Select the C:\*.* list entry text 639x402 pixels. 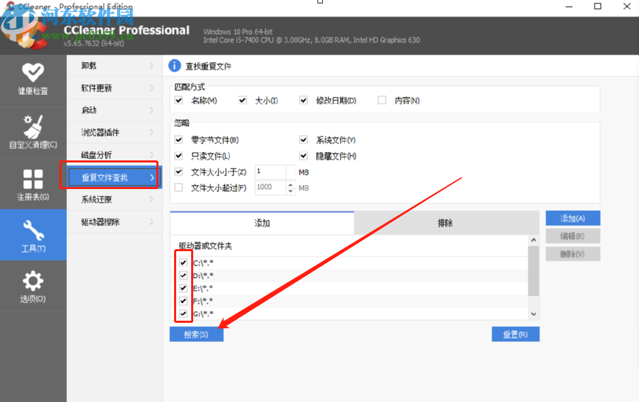click(203, 263)
